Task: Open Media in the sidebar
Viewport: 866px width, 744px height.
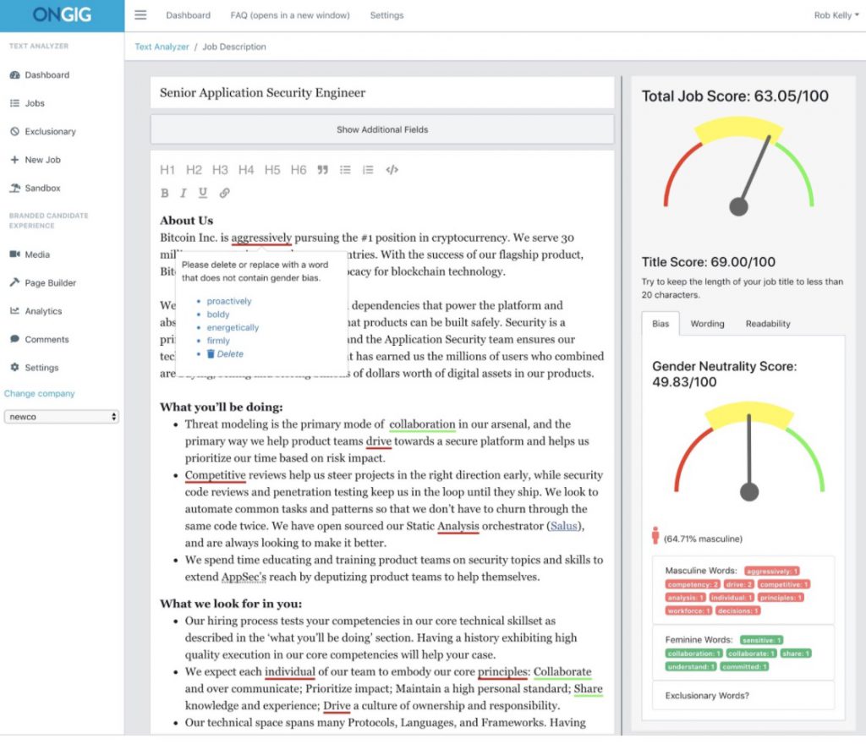Action: pyautogui.click(x=30, y=254)
